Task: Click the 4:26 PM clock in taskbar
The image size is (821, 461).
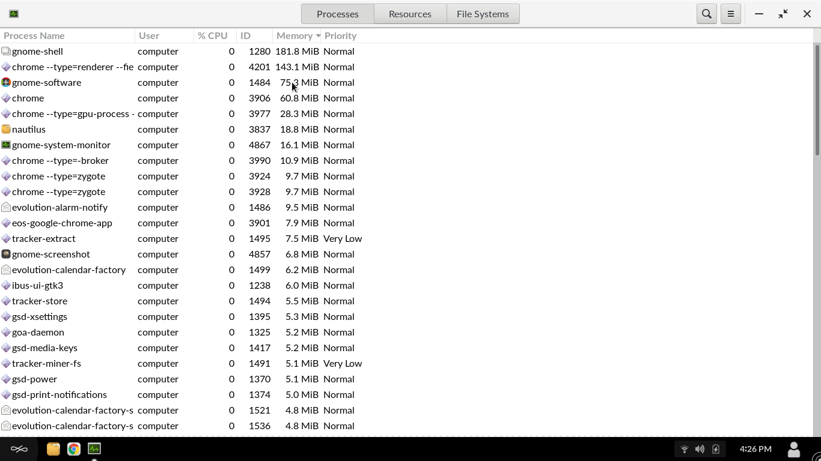Action: (755, 449)
